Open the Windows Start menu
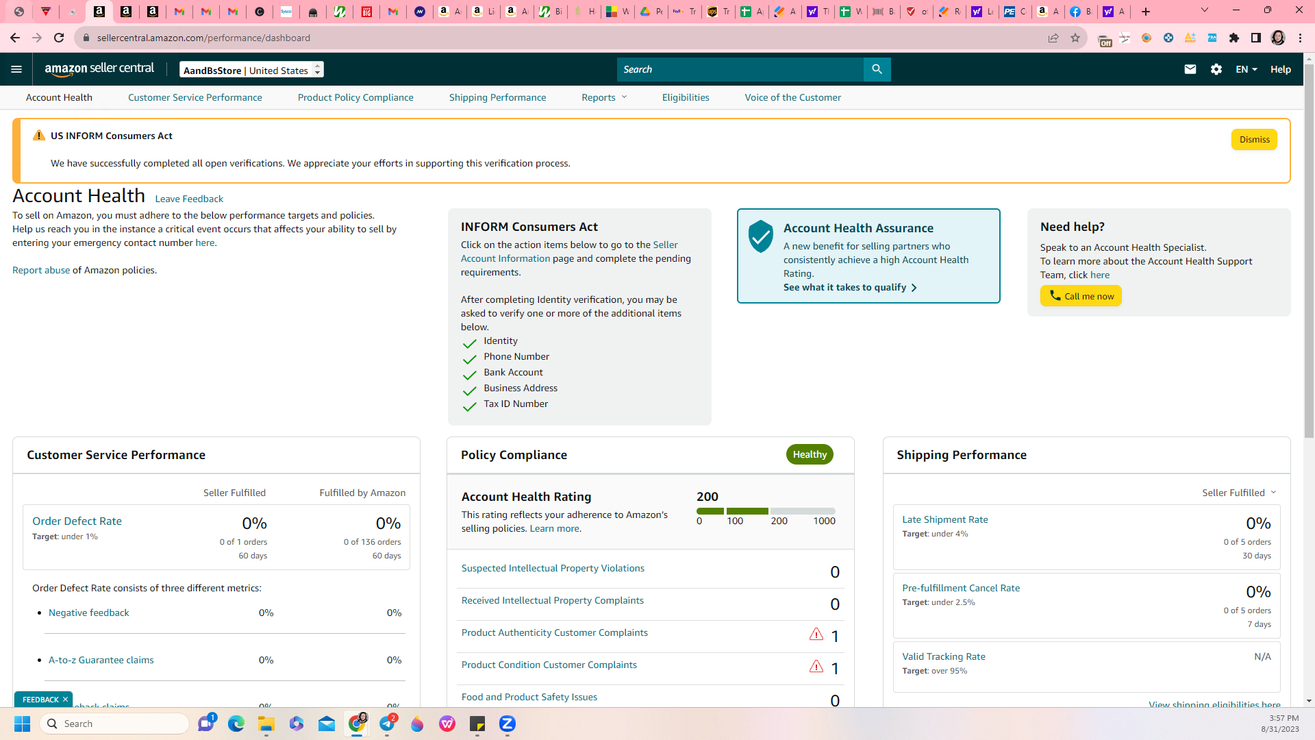This screenshot has height=740, width=1315. (x=22, y=724)
